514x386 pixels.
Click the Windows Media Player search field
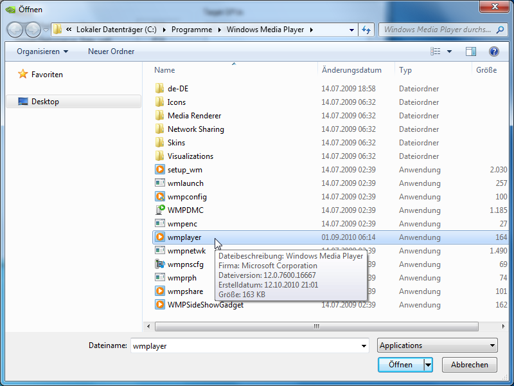(x=436, y=30)
